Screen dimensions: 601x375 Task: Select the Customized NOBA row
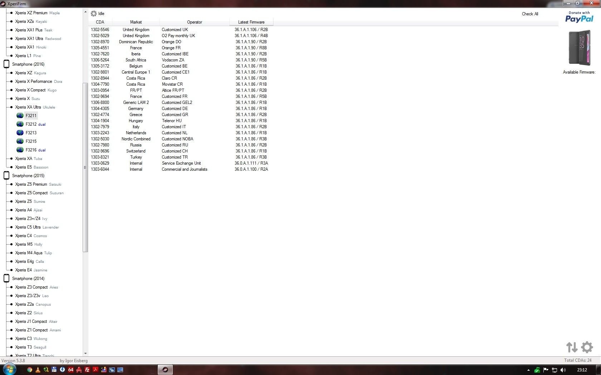[x=181, y=139]
